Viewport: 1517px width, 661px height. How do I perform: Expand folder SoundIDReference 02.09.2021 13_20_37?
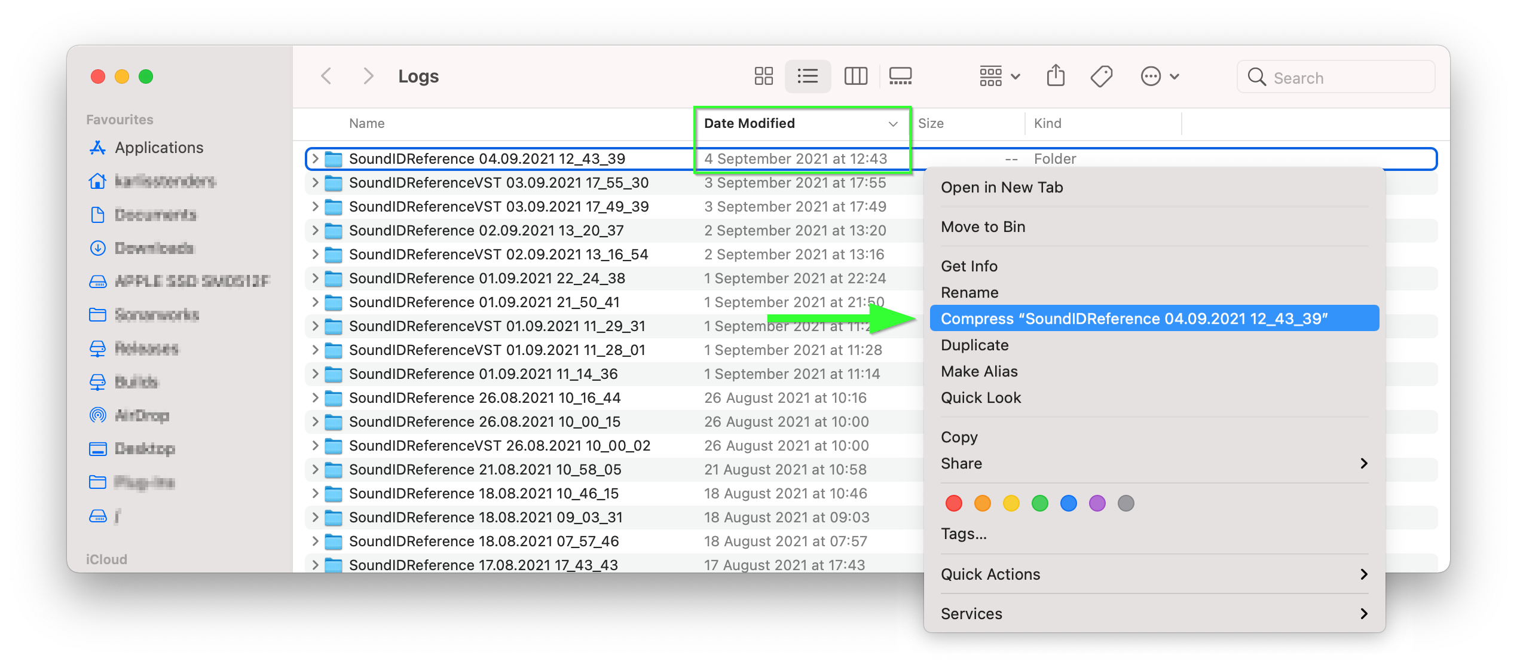pos(315,231)
